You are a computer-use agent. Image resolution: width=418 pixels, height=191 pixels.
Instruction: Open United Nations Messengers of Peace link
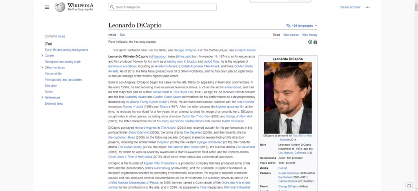click(133, 183)
